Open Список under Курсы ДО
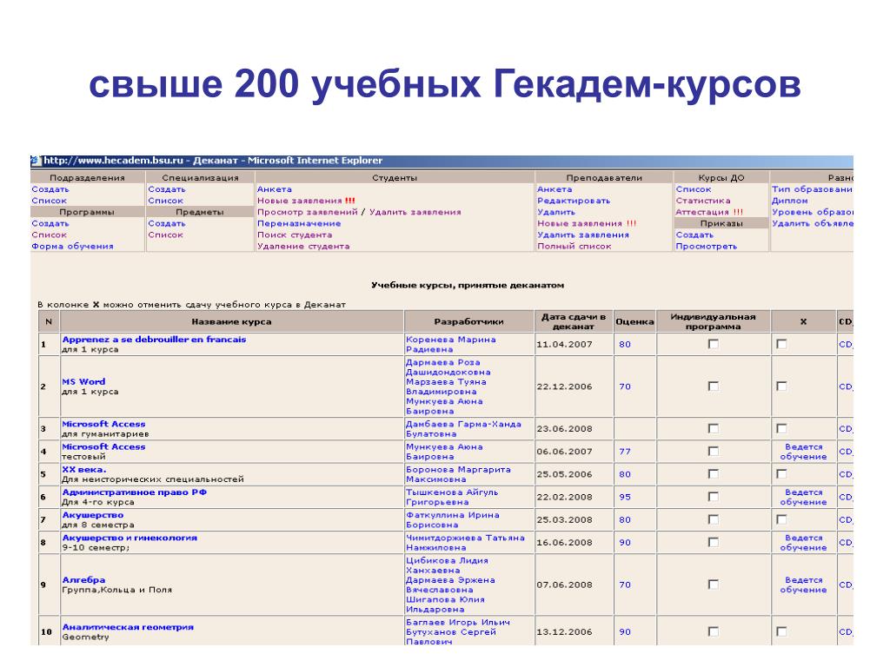 [694, 189]
